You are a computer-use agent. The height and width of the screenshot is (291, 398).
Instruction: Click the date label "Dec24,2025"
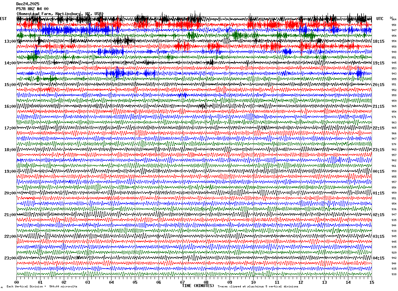pyautogui.click(x=28, y=4)
